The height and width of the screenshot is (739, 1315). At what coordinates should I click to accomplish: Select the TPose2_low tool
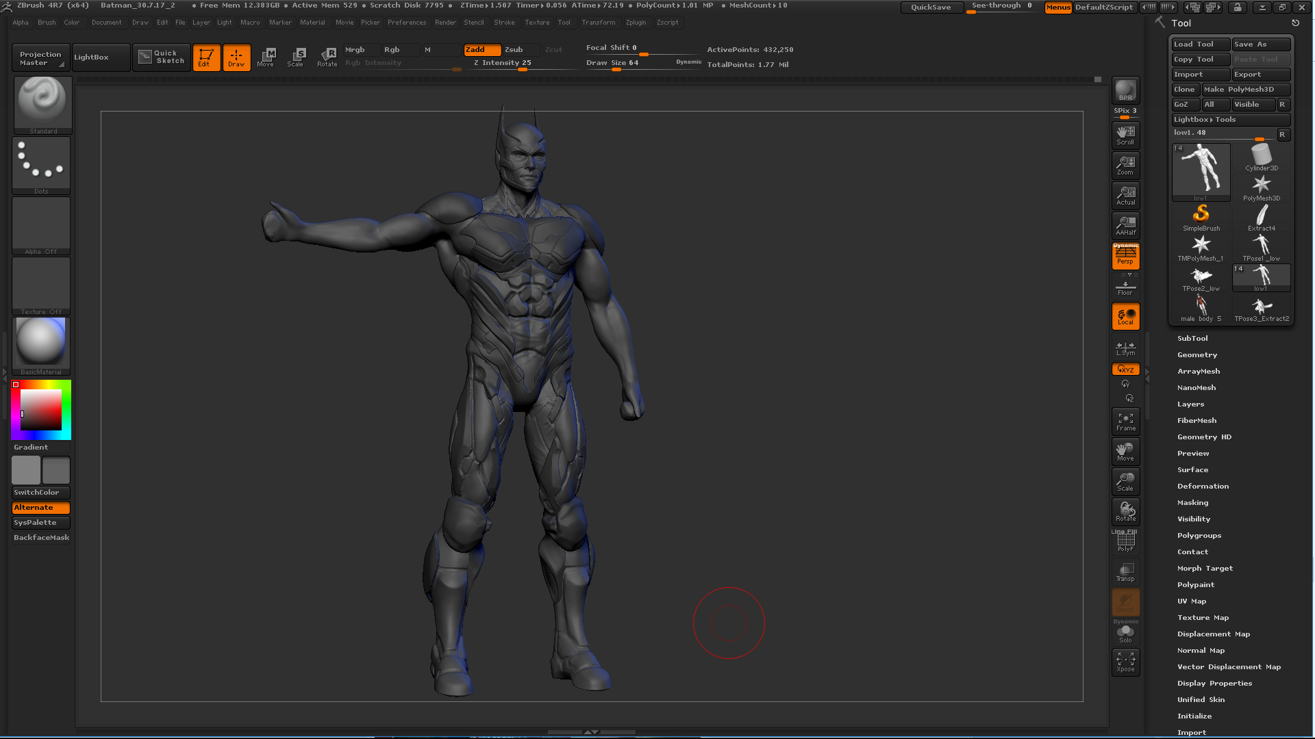pyautogui.click(x=1201, y=278)
